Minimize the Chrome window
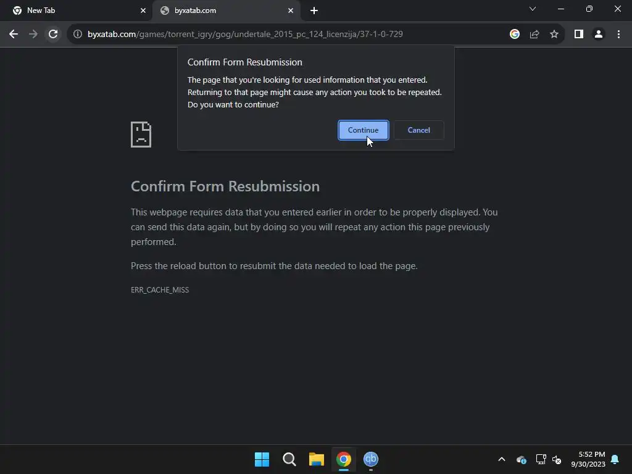This screenshot has height=474, width=632. pos(560,9)
